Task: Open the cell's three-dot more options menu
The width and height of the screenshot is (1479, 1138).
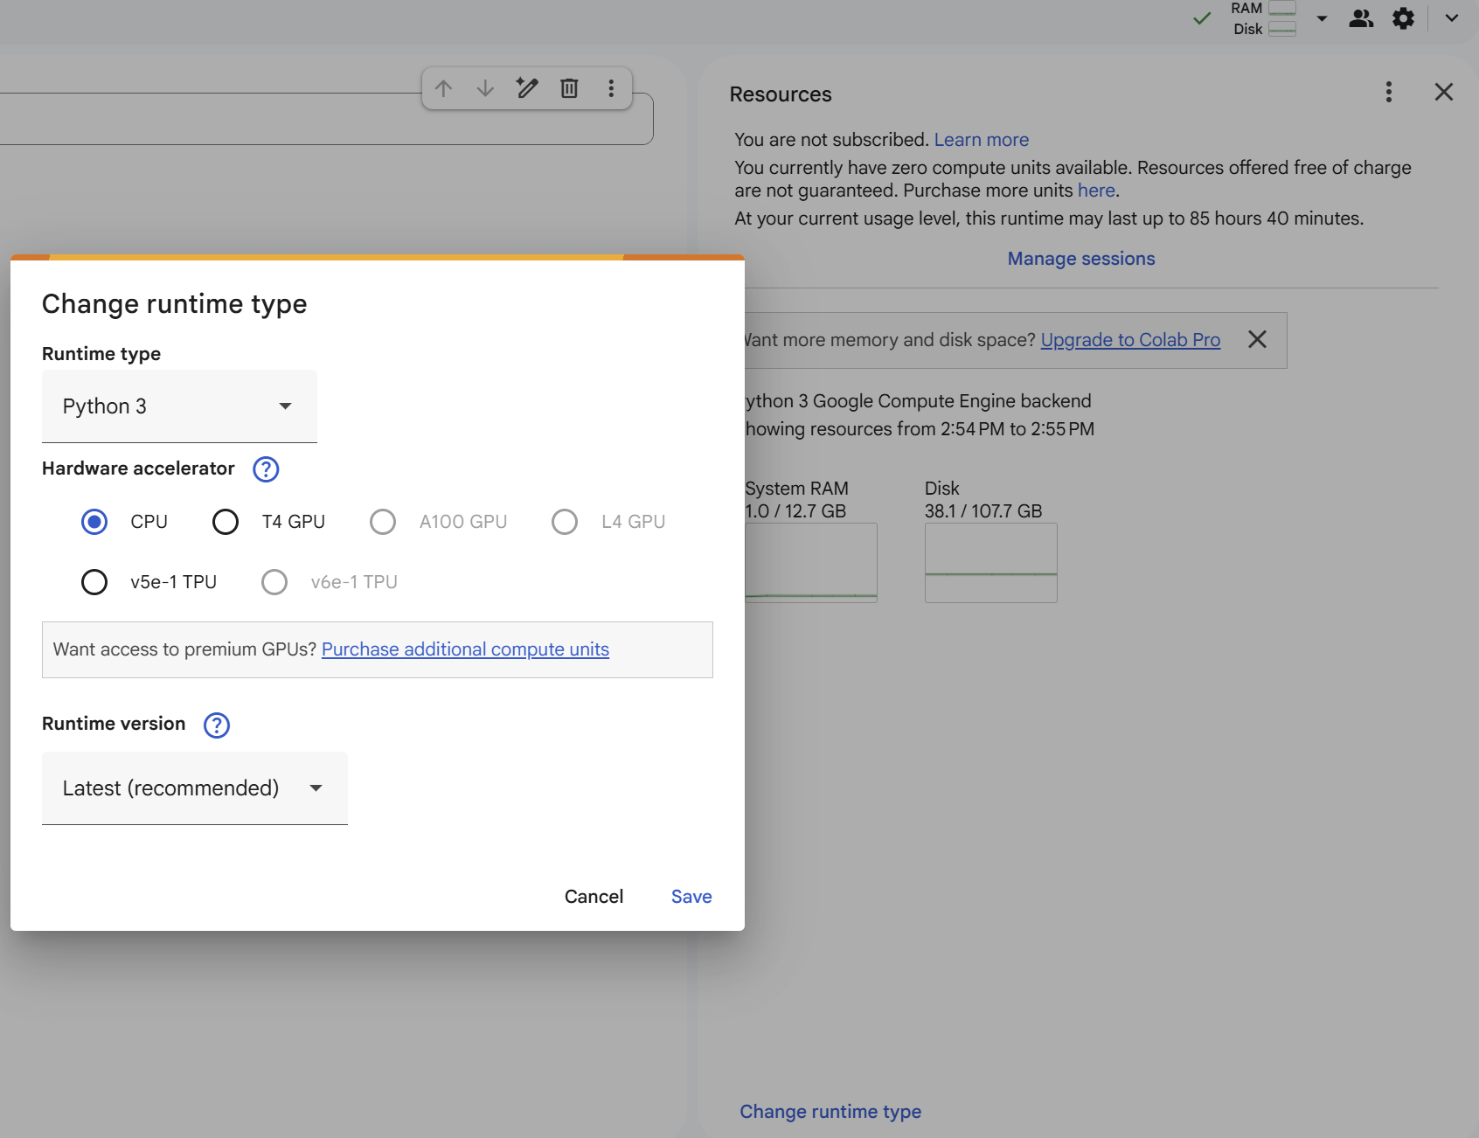Action: (x=611, y=88)
